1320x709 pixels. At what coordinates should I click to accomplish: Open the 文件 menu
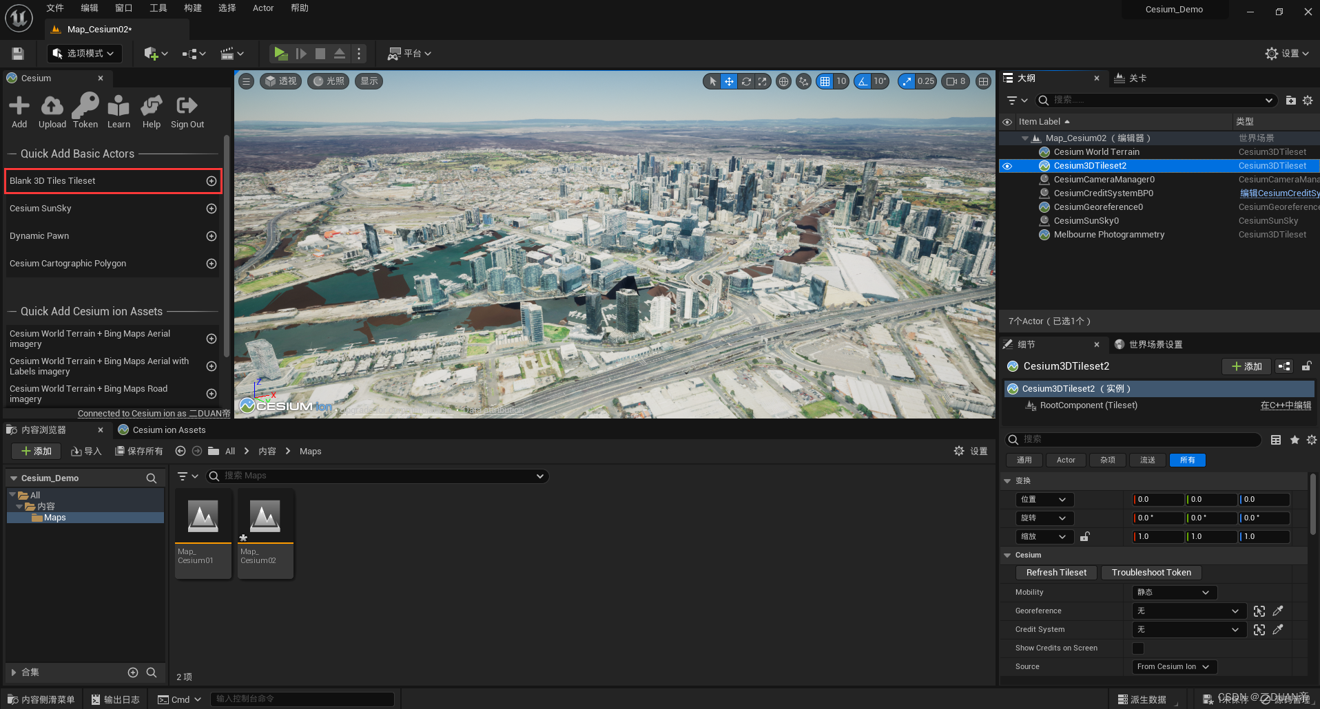(55, 8)
